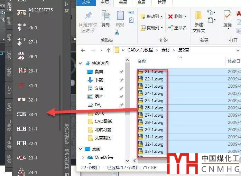The height and width of the screenshot is (176, 241).
Task: Switch to the Home ribbon tab
Action: click(x=105, y=2)
